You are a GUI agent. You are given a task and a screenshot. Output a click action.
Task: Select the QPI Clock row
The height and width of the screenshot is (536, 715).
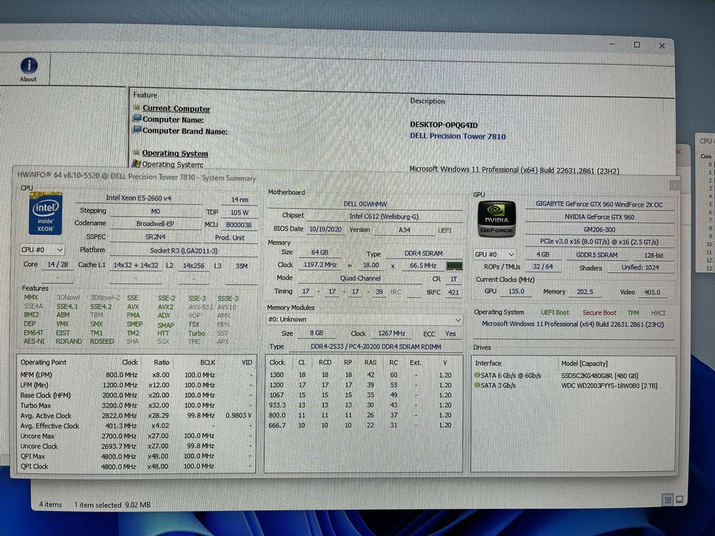pos(137,466)
